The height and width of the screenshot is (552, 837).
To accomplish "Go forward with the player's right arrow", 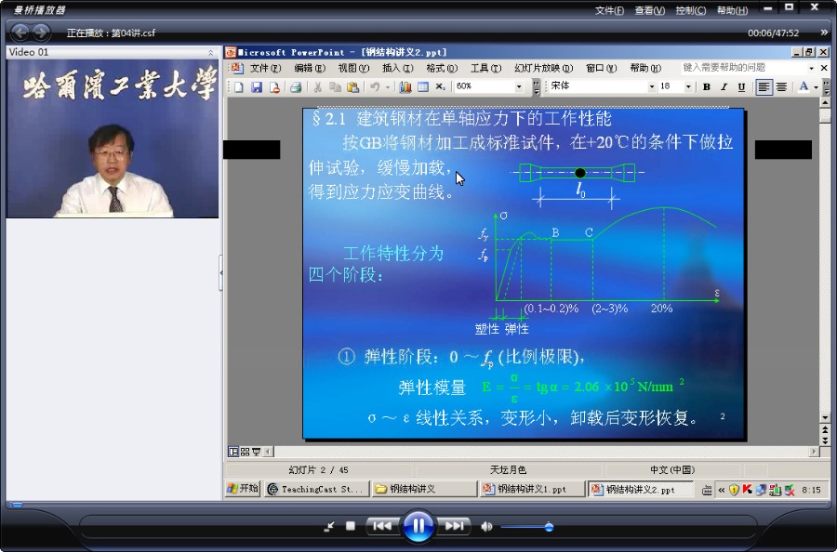I will (x=41, y=33).
